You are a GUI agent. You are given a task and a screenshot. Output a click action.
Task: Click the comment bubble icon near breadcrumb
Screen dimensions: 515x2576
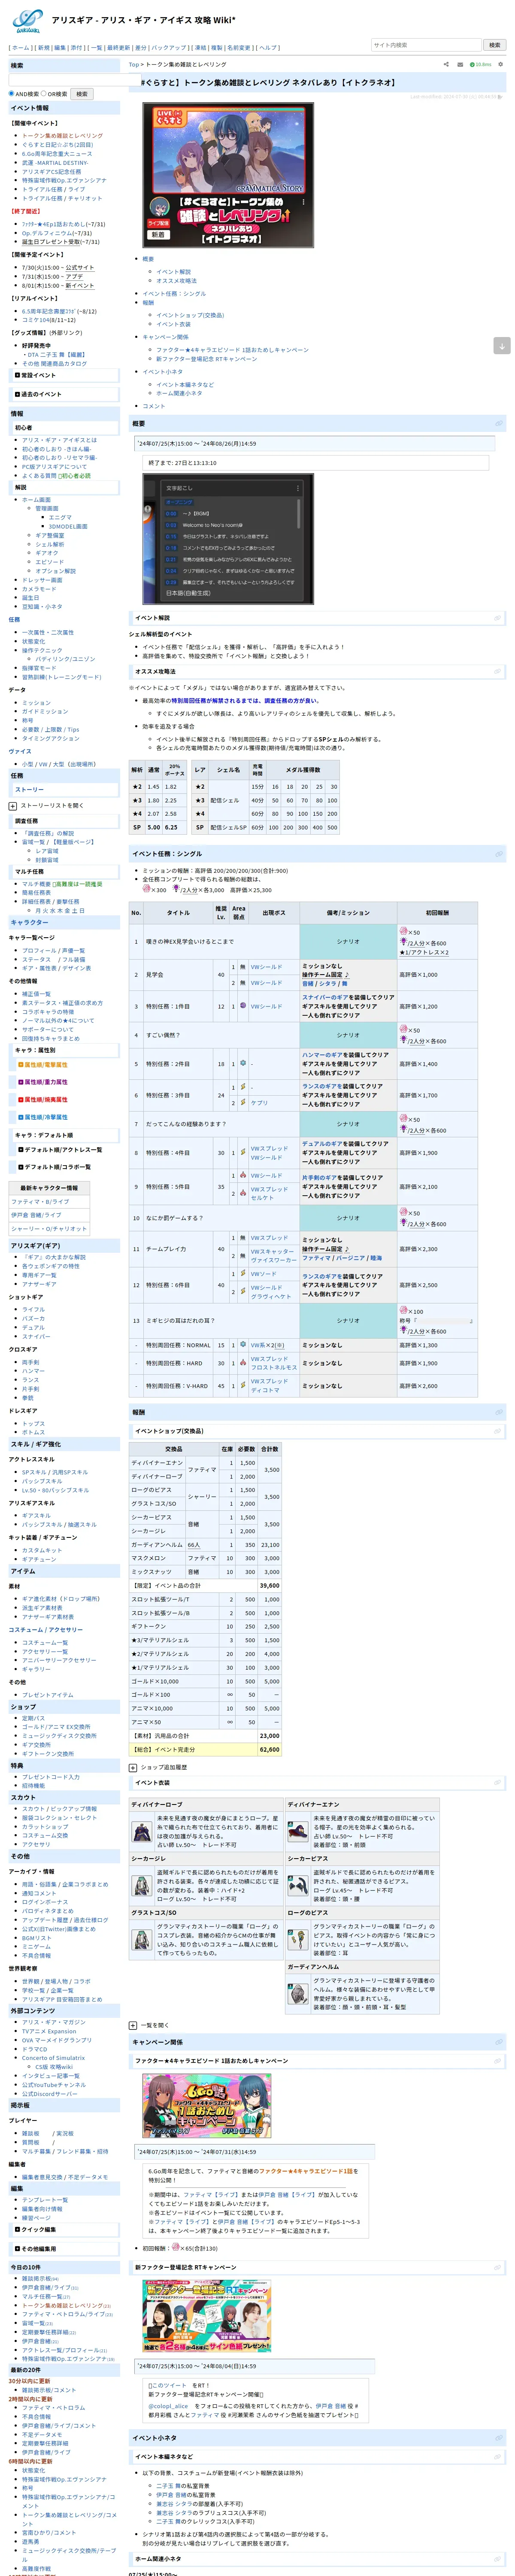(460, 64)
